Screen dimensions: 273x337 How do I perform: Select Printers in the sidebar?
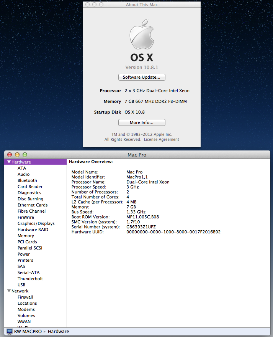point(25,260)
